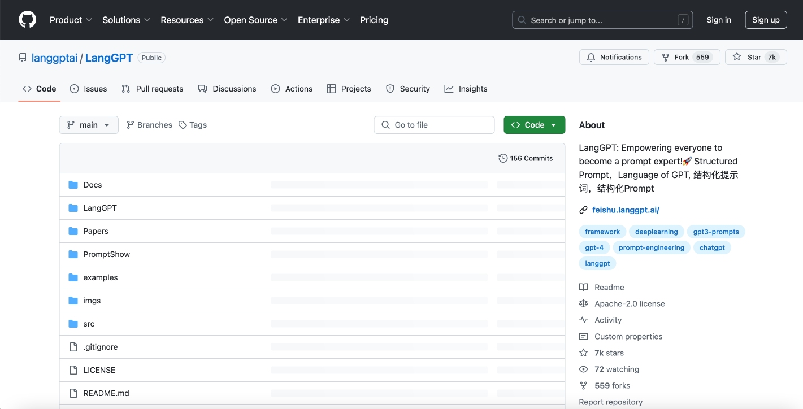Open the 156 Commits history
This screenshot has width=803, height=409.
click(x=526, y=158)
